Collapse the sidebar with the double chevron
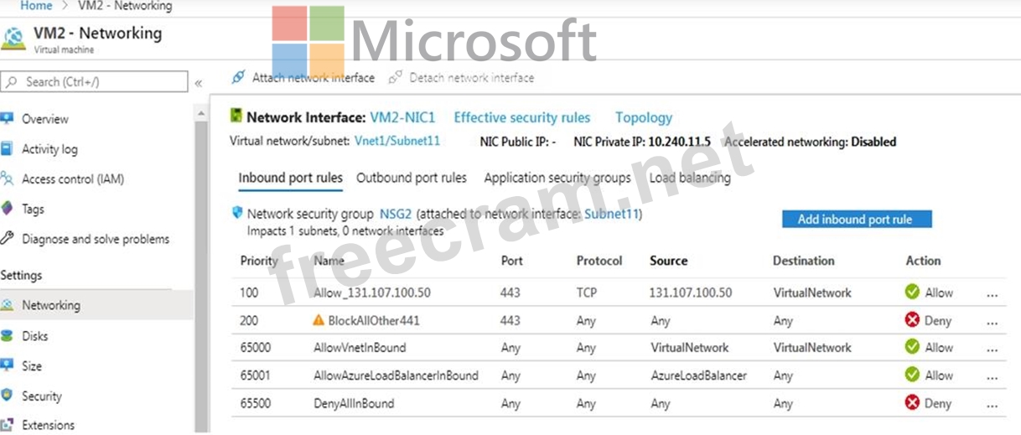Image resolution: width=1021 pixels, height=435 pixels. [199, 83]
